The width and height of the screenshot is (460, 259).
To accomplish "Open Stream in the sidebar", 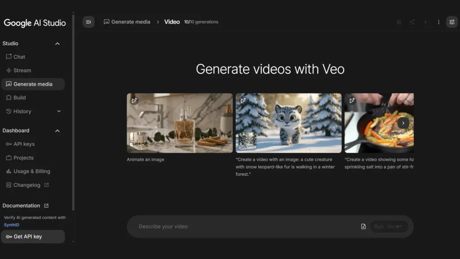I will point(22,71).
